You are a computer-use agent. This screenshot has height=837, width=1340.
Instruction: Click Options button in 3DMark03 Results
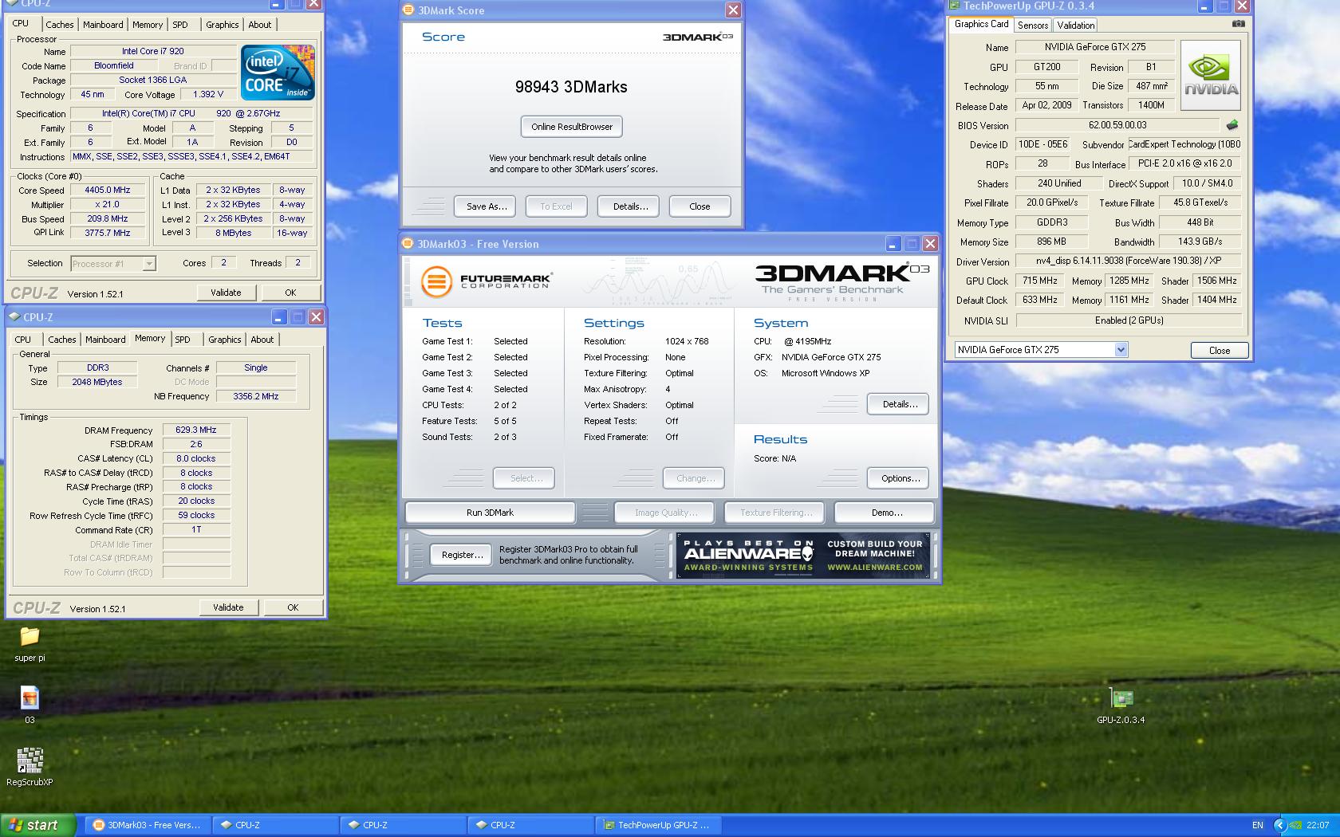(900, 478)
